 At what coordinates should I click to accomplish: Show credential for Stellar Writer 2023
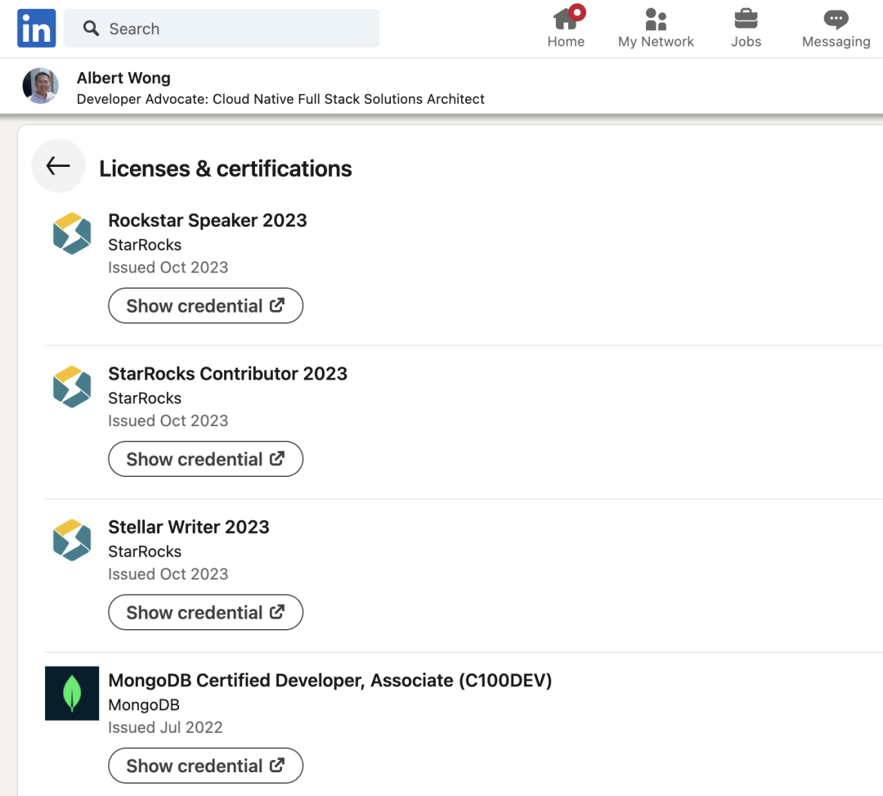click(205, 613)
